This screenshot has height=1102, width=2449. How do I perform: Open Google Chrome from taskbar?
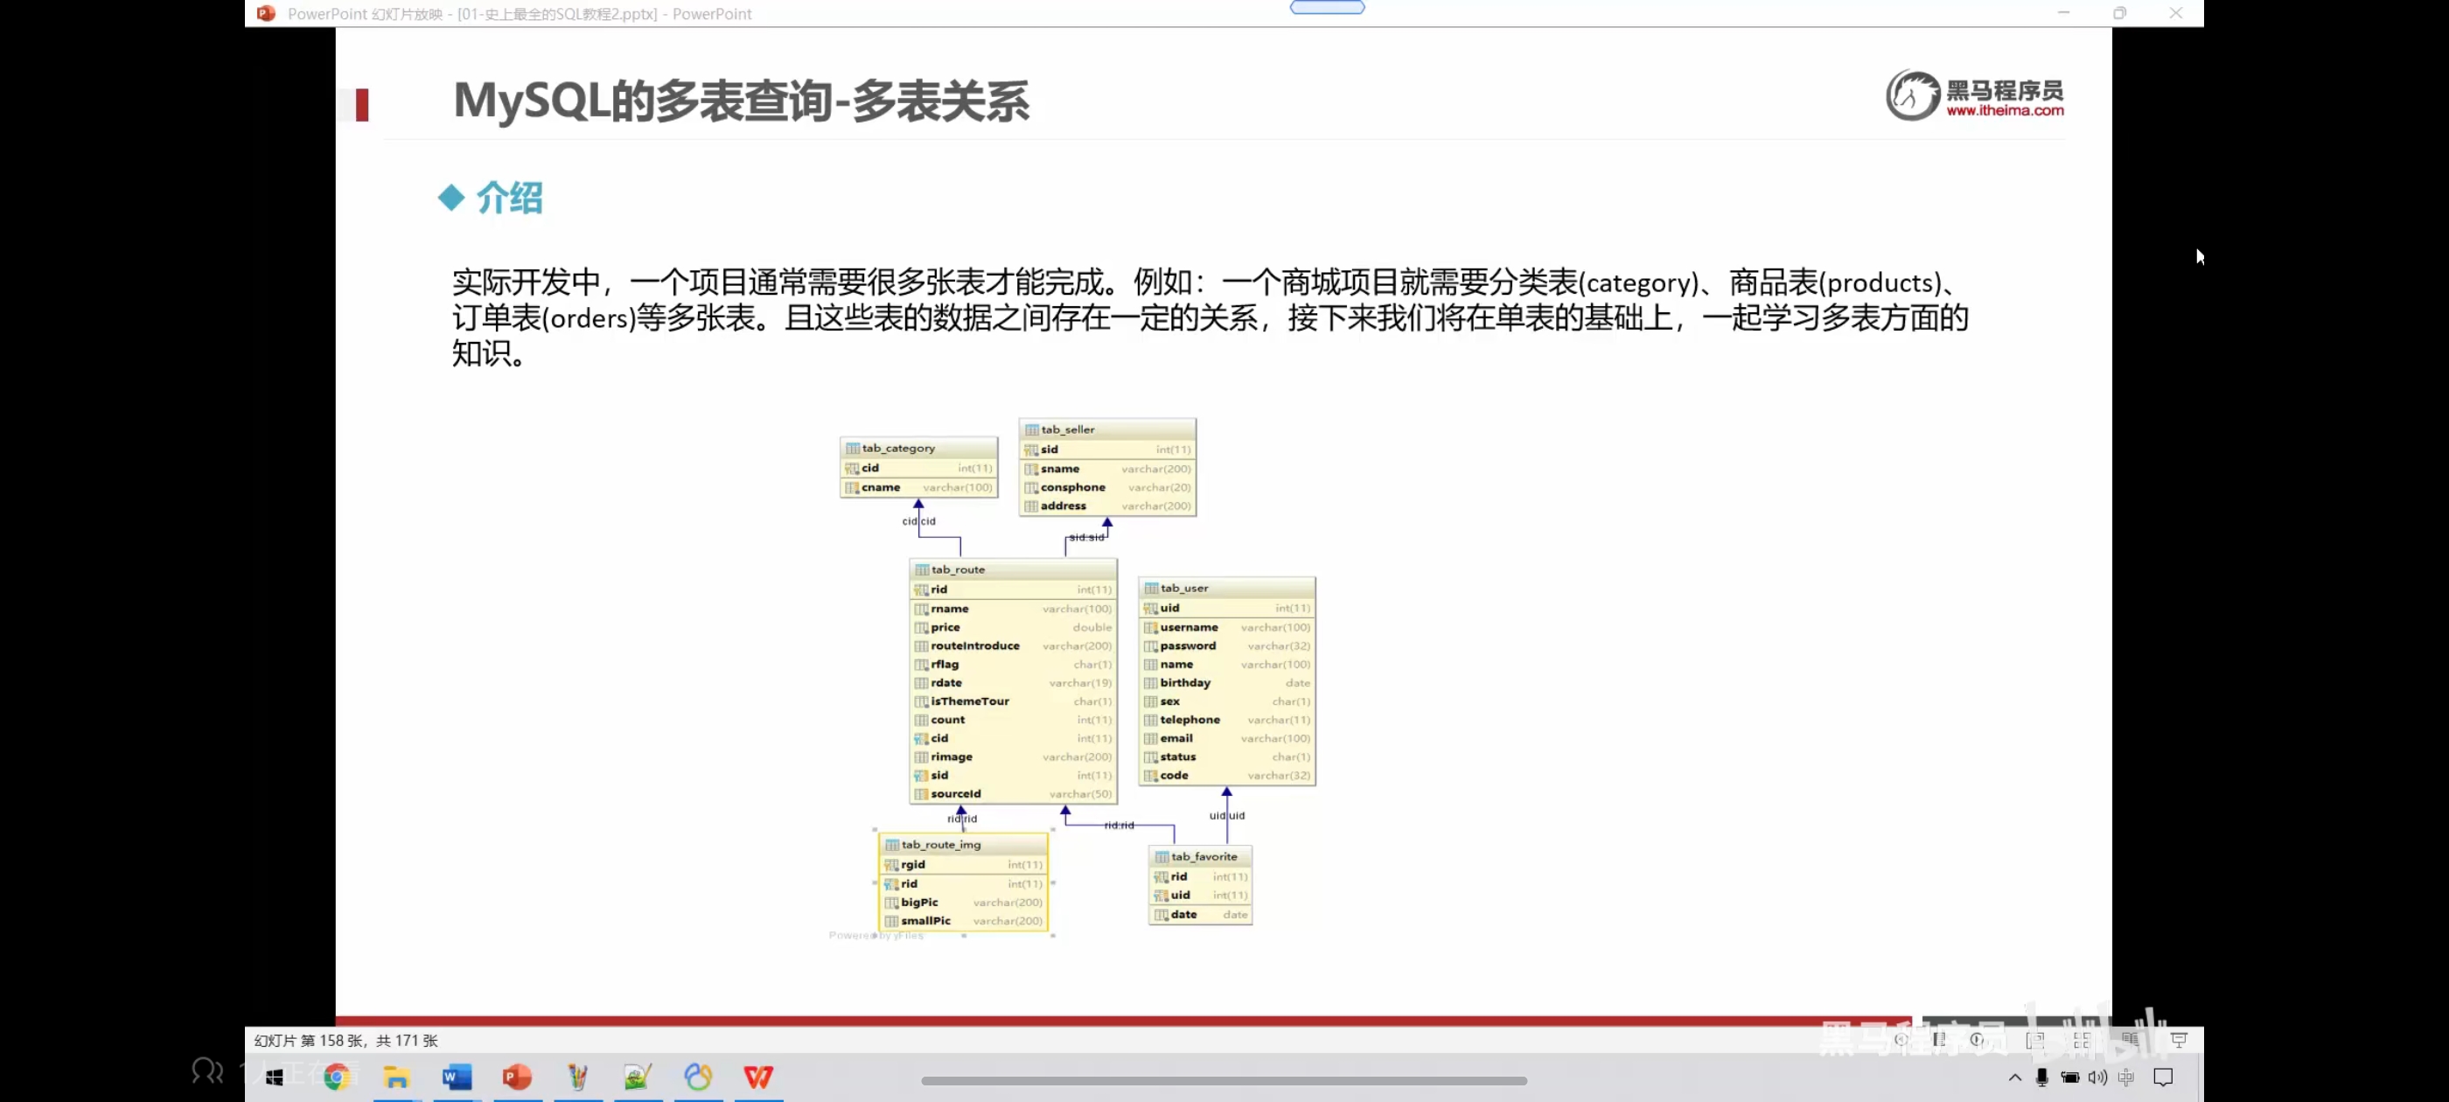(336, 1078)
